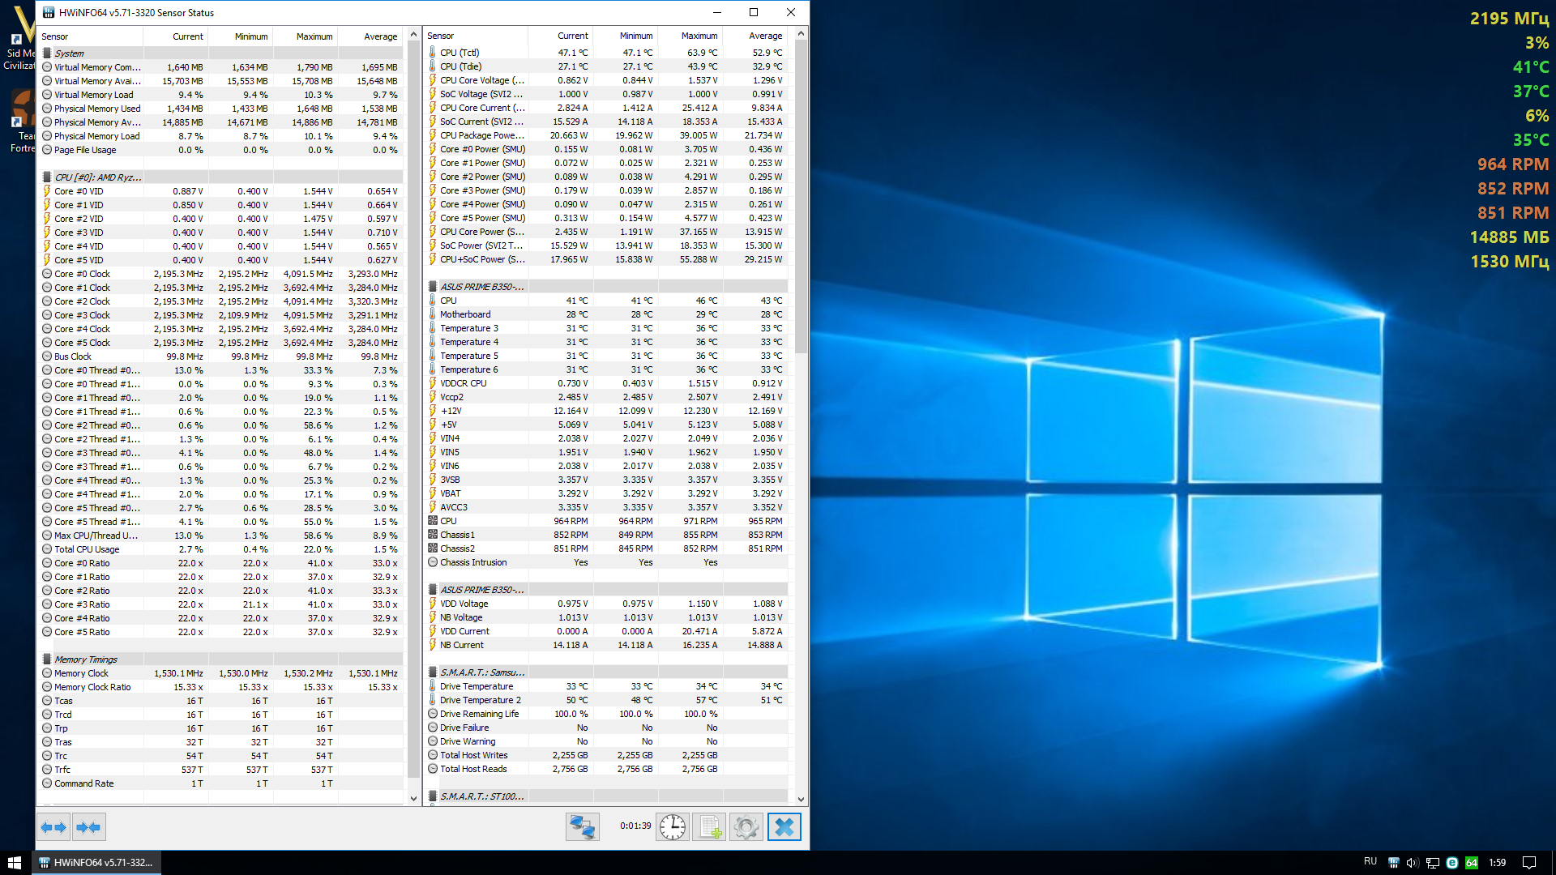Reset the elapsed time clock icon

pyautogui.click(x=672, y=827)
